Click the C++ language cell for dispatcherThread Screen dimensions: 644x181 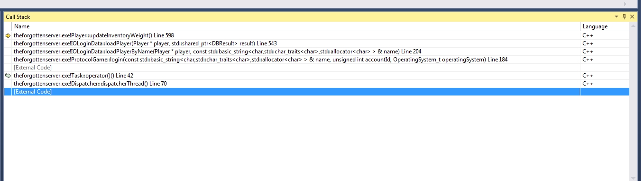(605, 84)
